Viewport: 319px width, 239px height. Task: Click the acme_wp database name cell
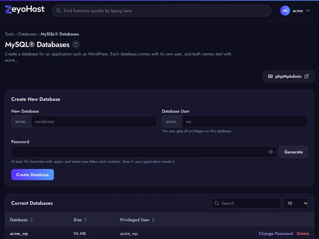pos(19,233)
